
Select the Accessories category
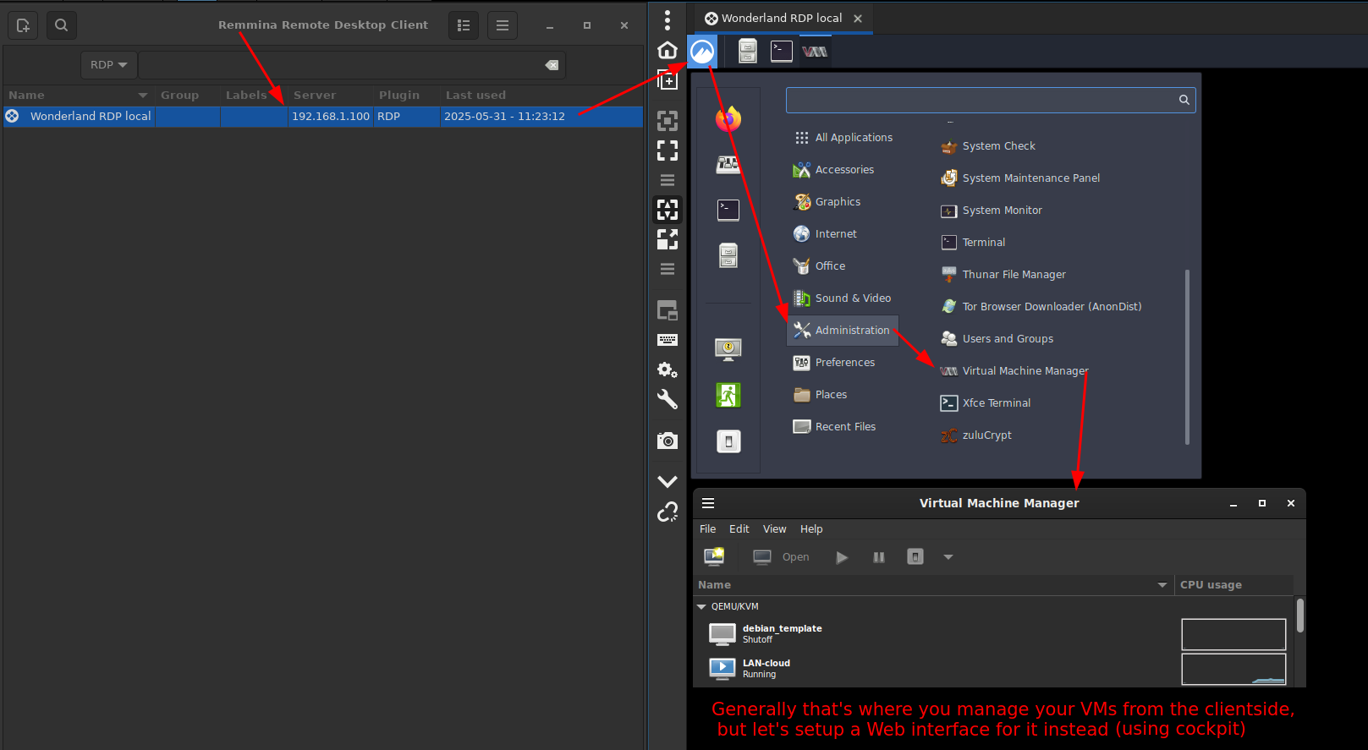point(843,170)
